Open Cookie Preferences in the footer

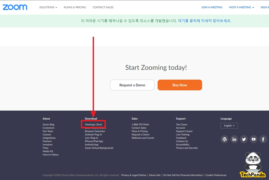point(216,175)
